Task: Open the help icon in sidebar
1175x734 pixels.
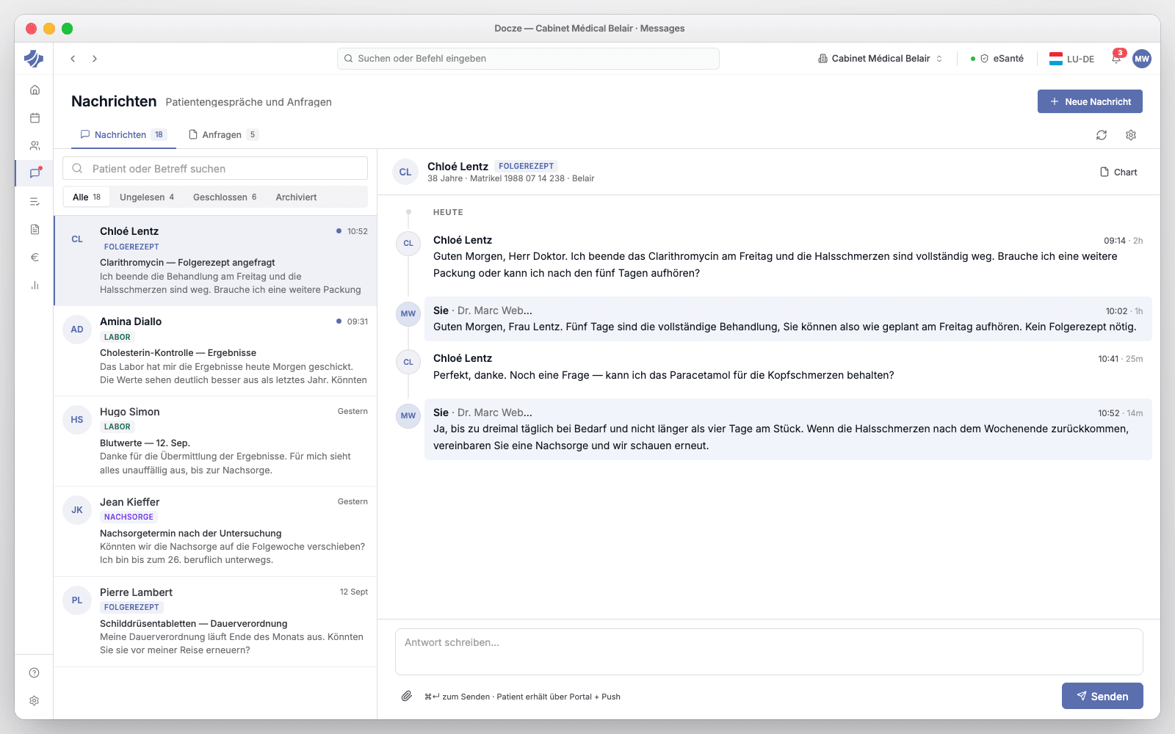Action: pos(35,673)
